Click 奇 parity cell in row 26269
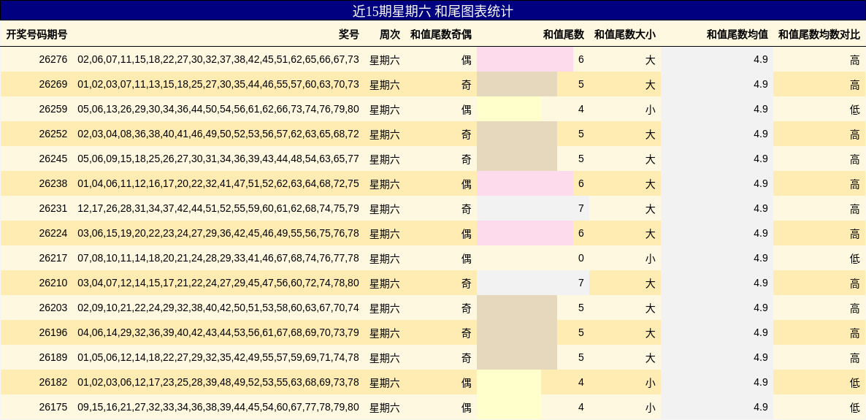866x420 pixels. pos(466,85)
